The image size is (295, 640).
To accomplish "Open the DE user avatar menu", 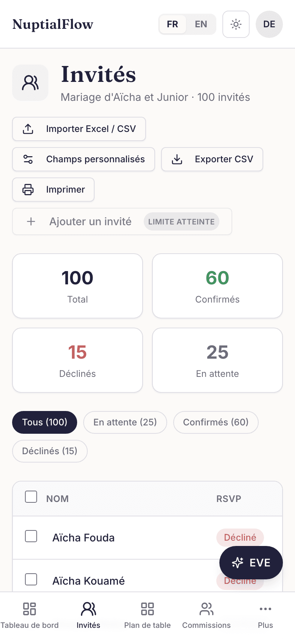I will click(269, 24).
